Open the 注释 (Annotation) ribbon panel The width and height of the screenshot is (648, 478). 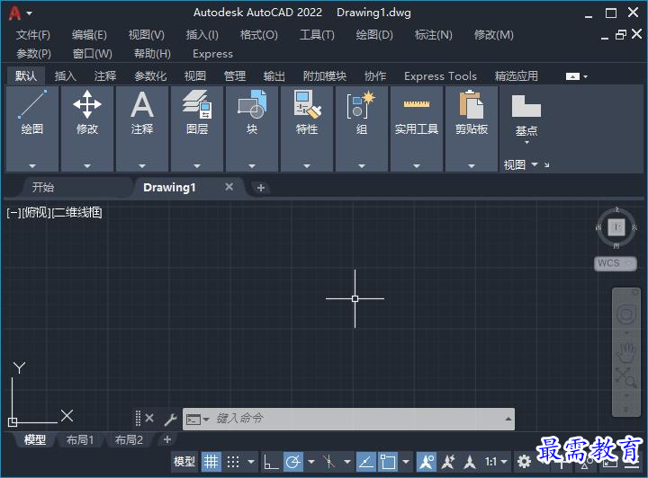pyautogui.click(x=142, y=128)
